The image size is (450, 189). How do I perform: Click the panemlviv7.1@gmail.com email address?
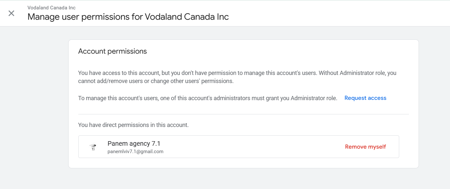pos(135,152)
